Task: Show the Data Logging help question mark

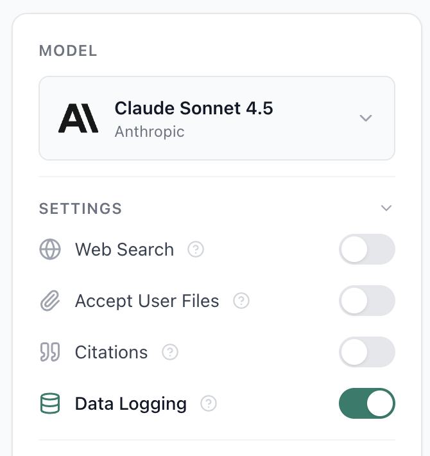Action: 209,404
